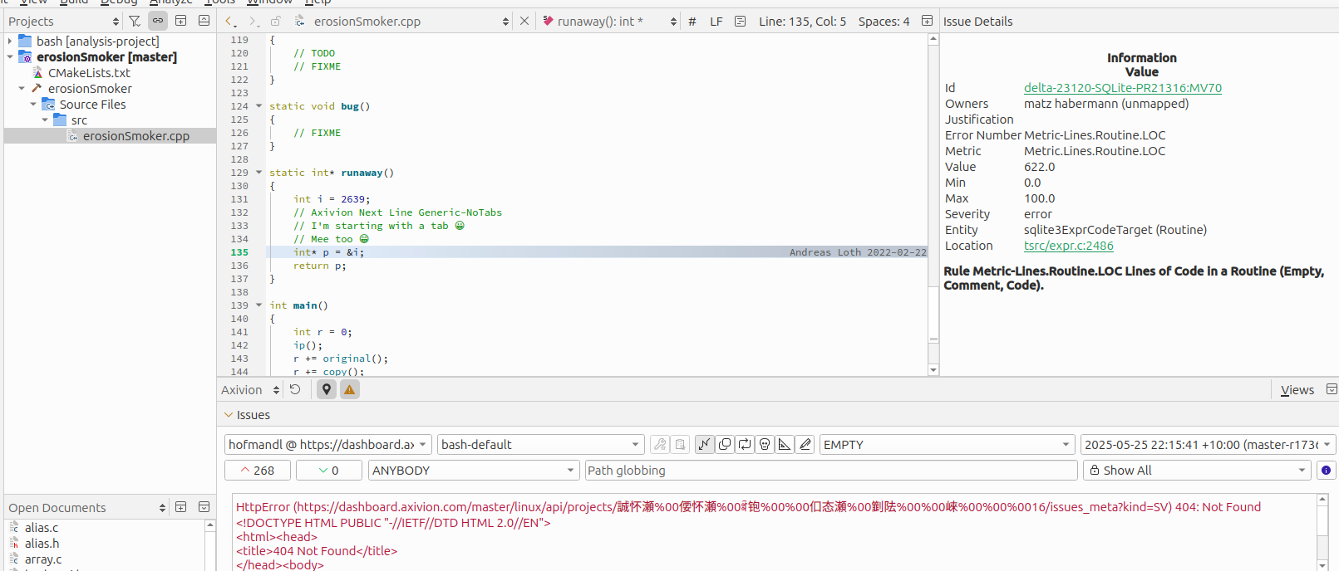
Task: Toggle synchronize with editor link icon
Action: (158, 21)
